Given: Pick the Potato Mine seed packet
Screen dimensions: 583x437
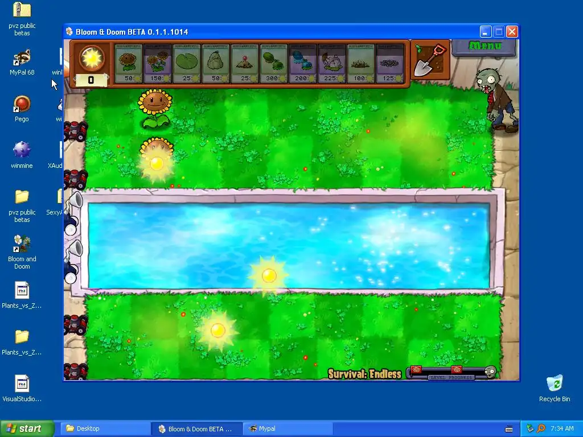Looking at the screenshot, I should [245, 64].
